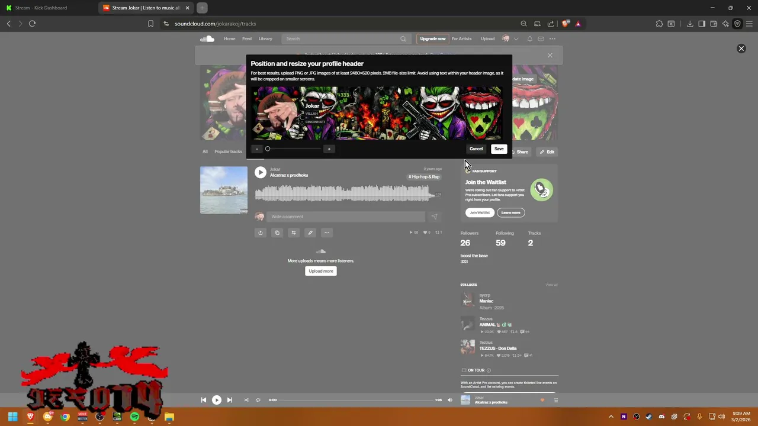
Task: Go to the Home menu item
Action: [x=229, y=39]
